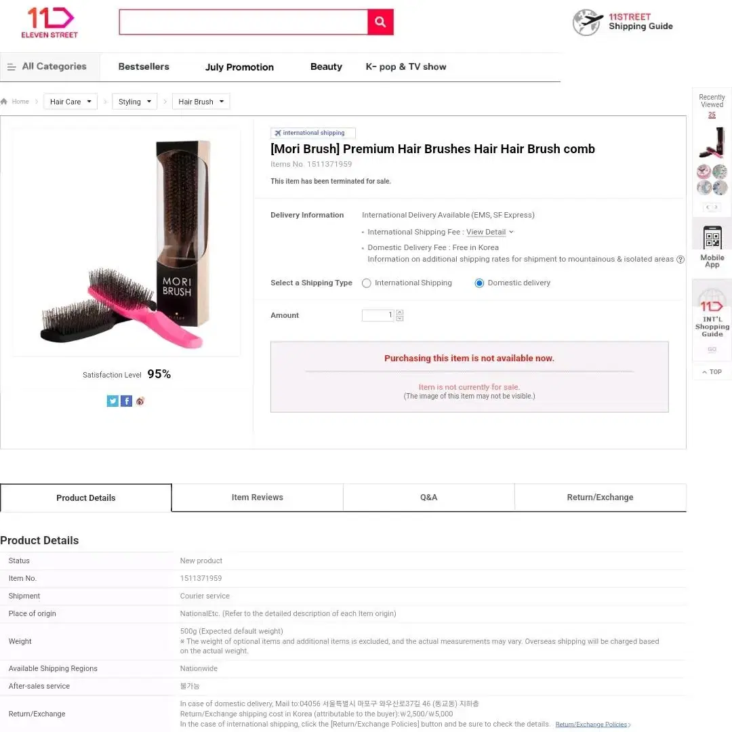Click the magnifier search button
Screen dimensions: 732x732
pos(380,22)
